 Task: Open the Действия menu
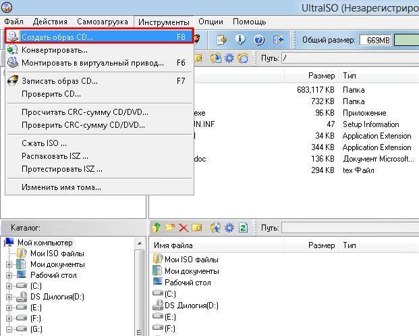click(50, 22)
